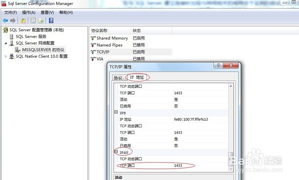Image resolution: width=299 pixels, height=180 pixels.
Task: Click the property grid scroll up arrow
Action: click(231, 86)
